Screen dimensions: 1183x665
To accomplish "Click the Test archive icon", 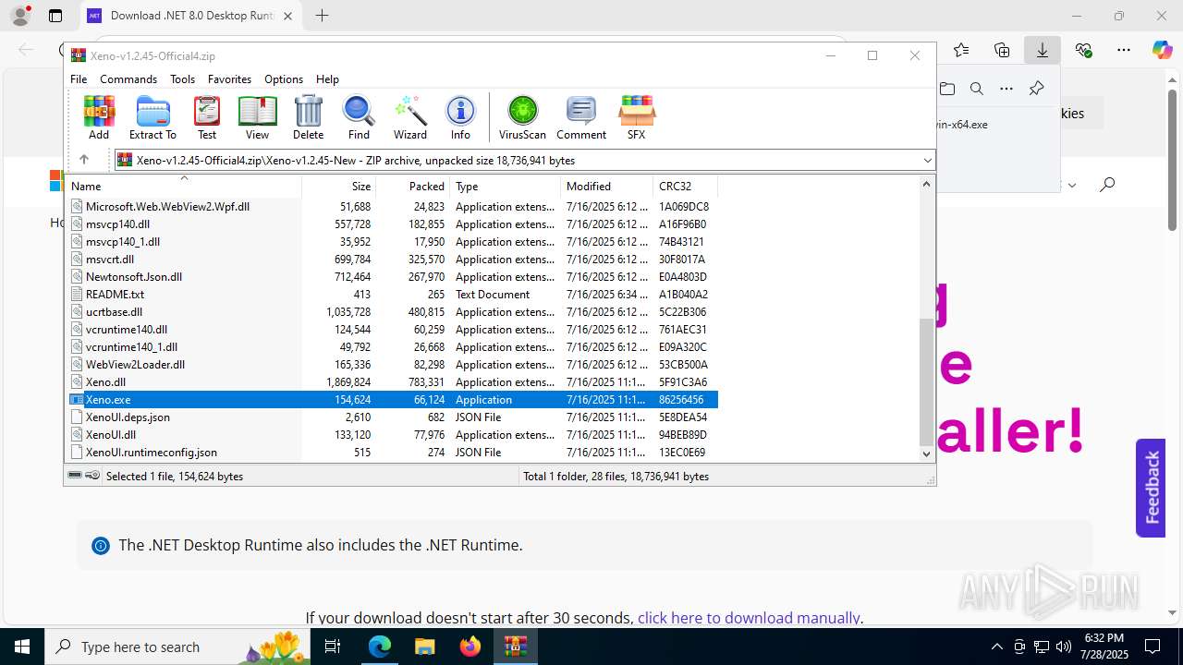I will tap(207, 117).
